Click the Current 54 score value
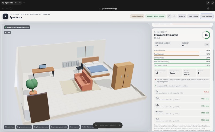The width and height of the screenshot is (215, 132). click(x=183, y=46)
